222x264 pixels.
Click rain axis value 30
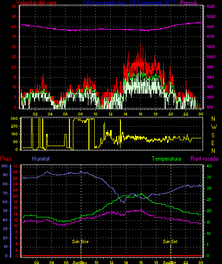click(x=16, y=166)
